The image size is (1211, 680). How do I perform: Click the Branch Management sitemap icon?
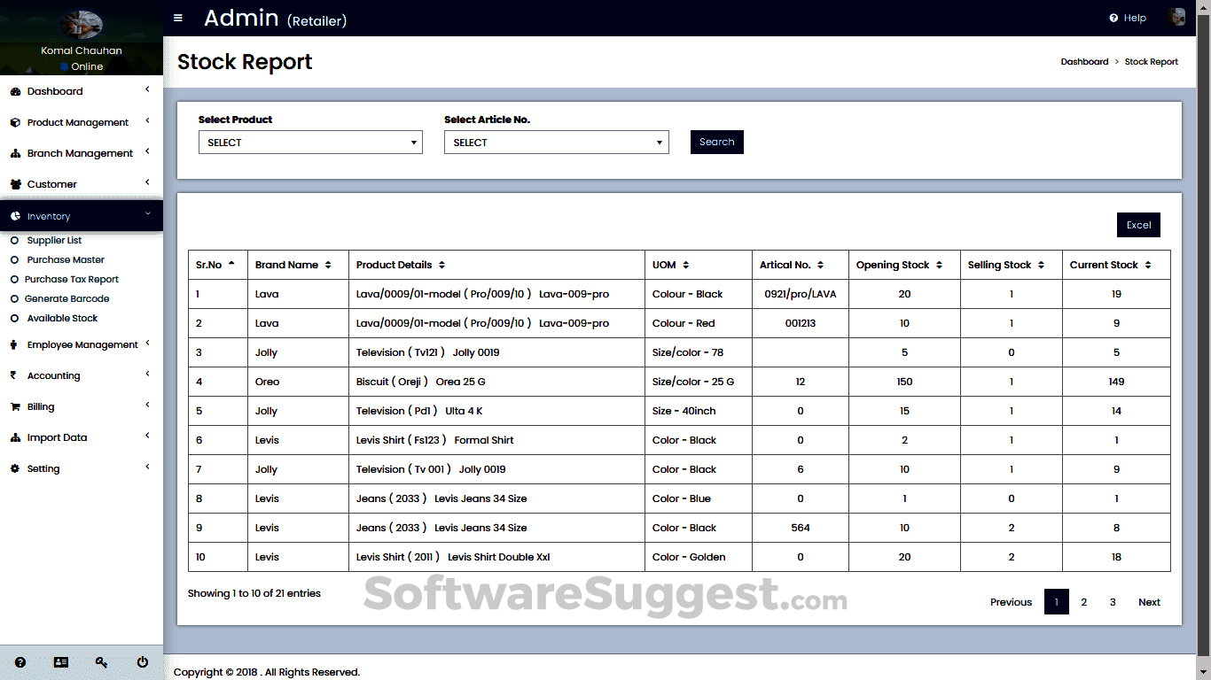pos(15,152)
